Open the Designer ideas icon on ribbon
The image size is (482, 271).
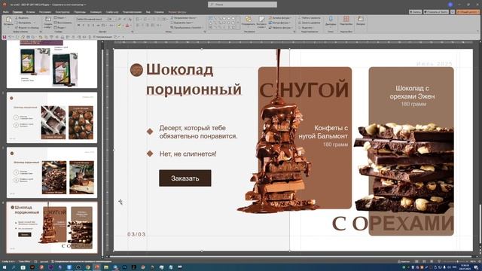(x=361, y=21)
